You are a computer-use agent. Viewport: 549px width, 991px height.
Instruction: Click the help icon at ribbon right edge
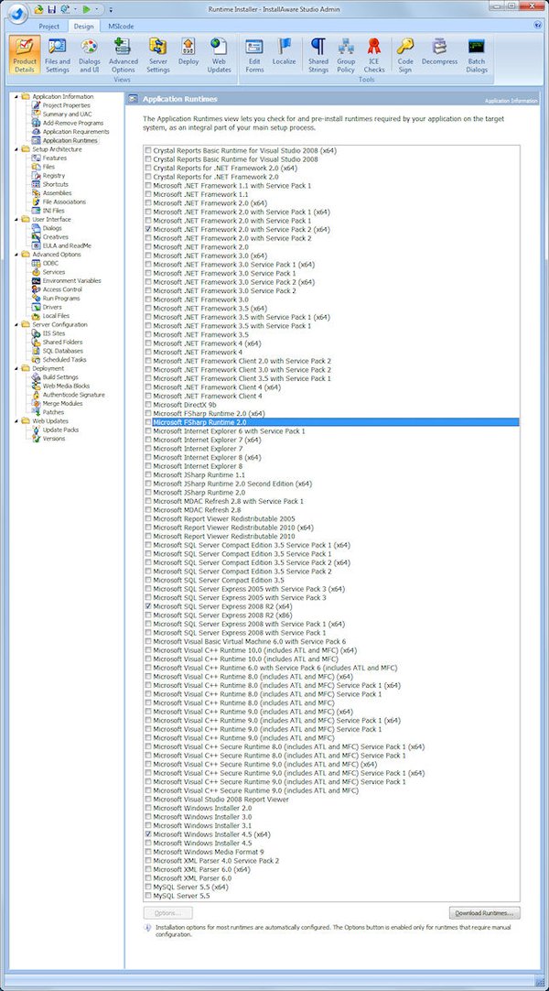tap(538, 26)
